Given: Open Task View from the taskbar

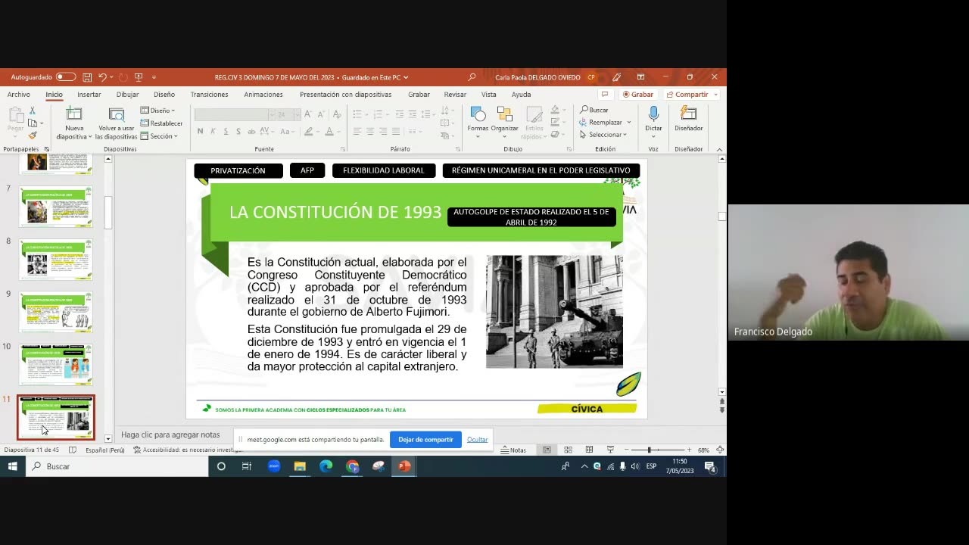Looking at the screenshot, I should (x=247, y=466).
